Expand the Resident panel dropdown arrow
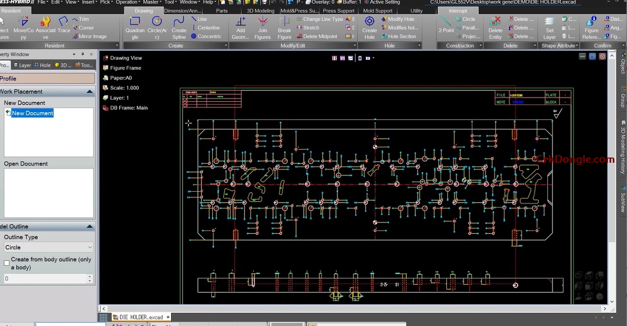Viewport: 627px width, 326px height. click(117, 45)
